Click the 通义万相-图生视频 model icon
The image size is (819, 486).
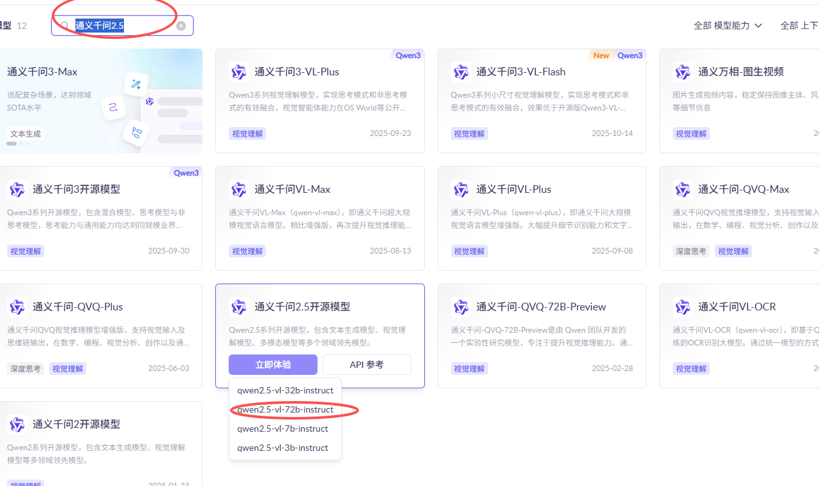[x=682, y=72]
